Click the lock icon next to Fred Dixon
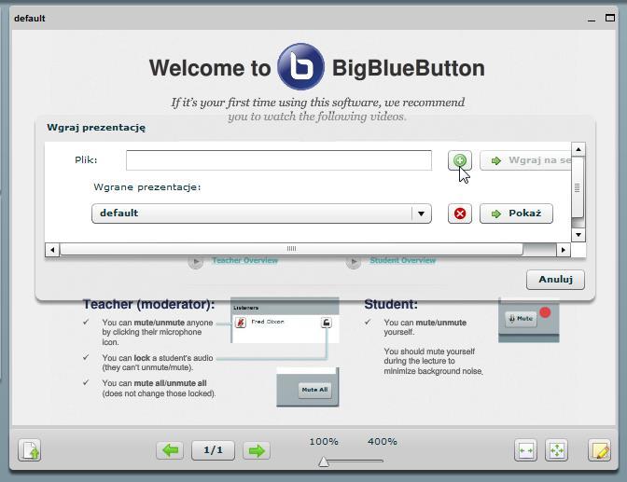The height and width of the screenshot is (482, 627). tap(327, 323)
